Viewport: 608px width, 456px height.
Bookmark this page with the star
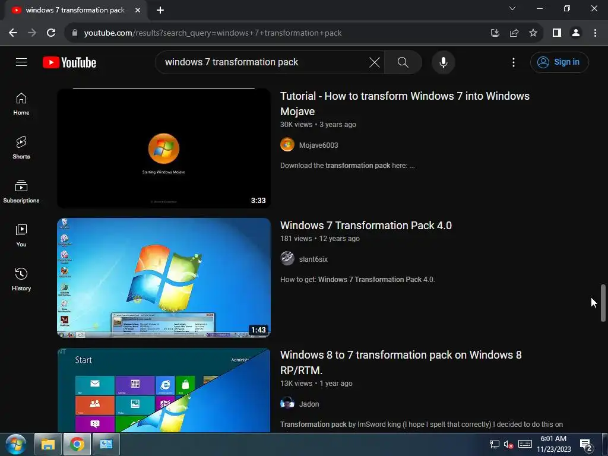click(x=533, y=33)
